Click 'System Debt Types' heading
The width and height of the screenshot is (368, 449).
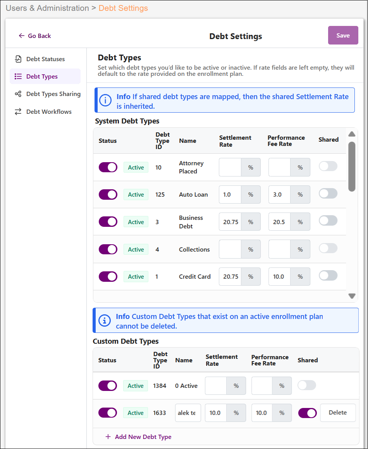(127, 121)
